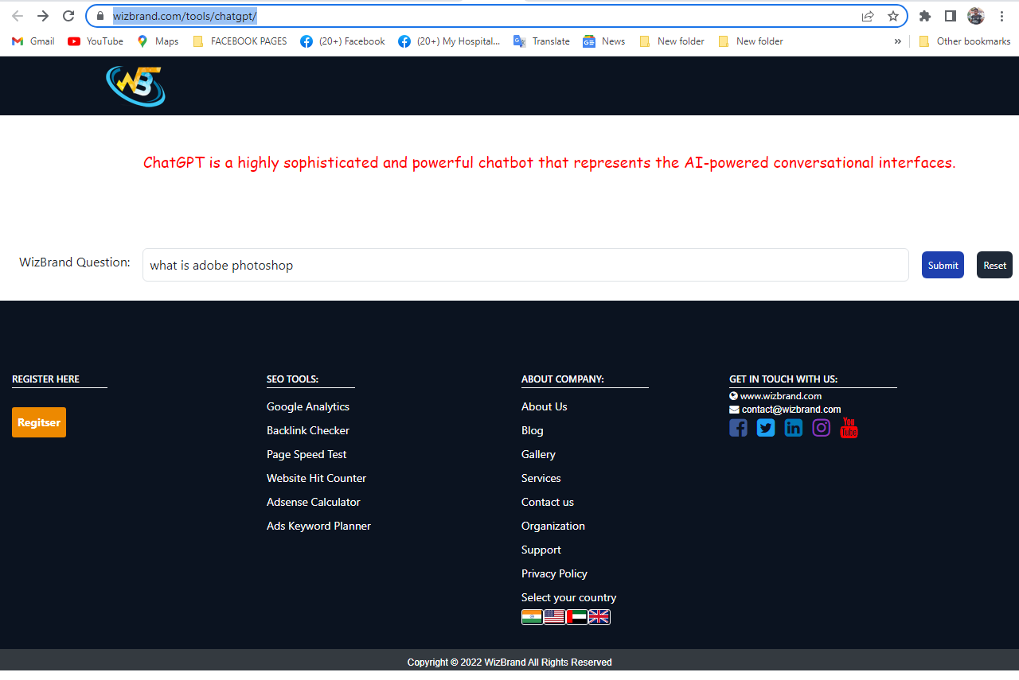The image size is (1019, 680).
Task: Click the orange Register button
Action: pyautogui.click(x=38, y=422)
